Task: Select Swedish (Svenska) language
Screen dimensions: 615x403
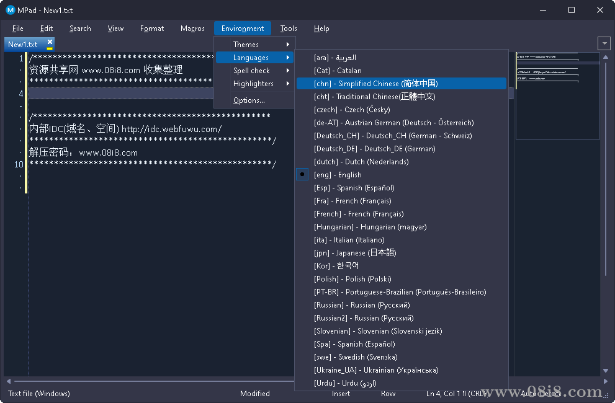Action: (402, 356)
